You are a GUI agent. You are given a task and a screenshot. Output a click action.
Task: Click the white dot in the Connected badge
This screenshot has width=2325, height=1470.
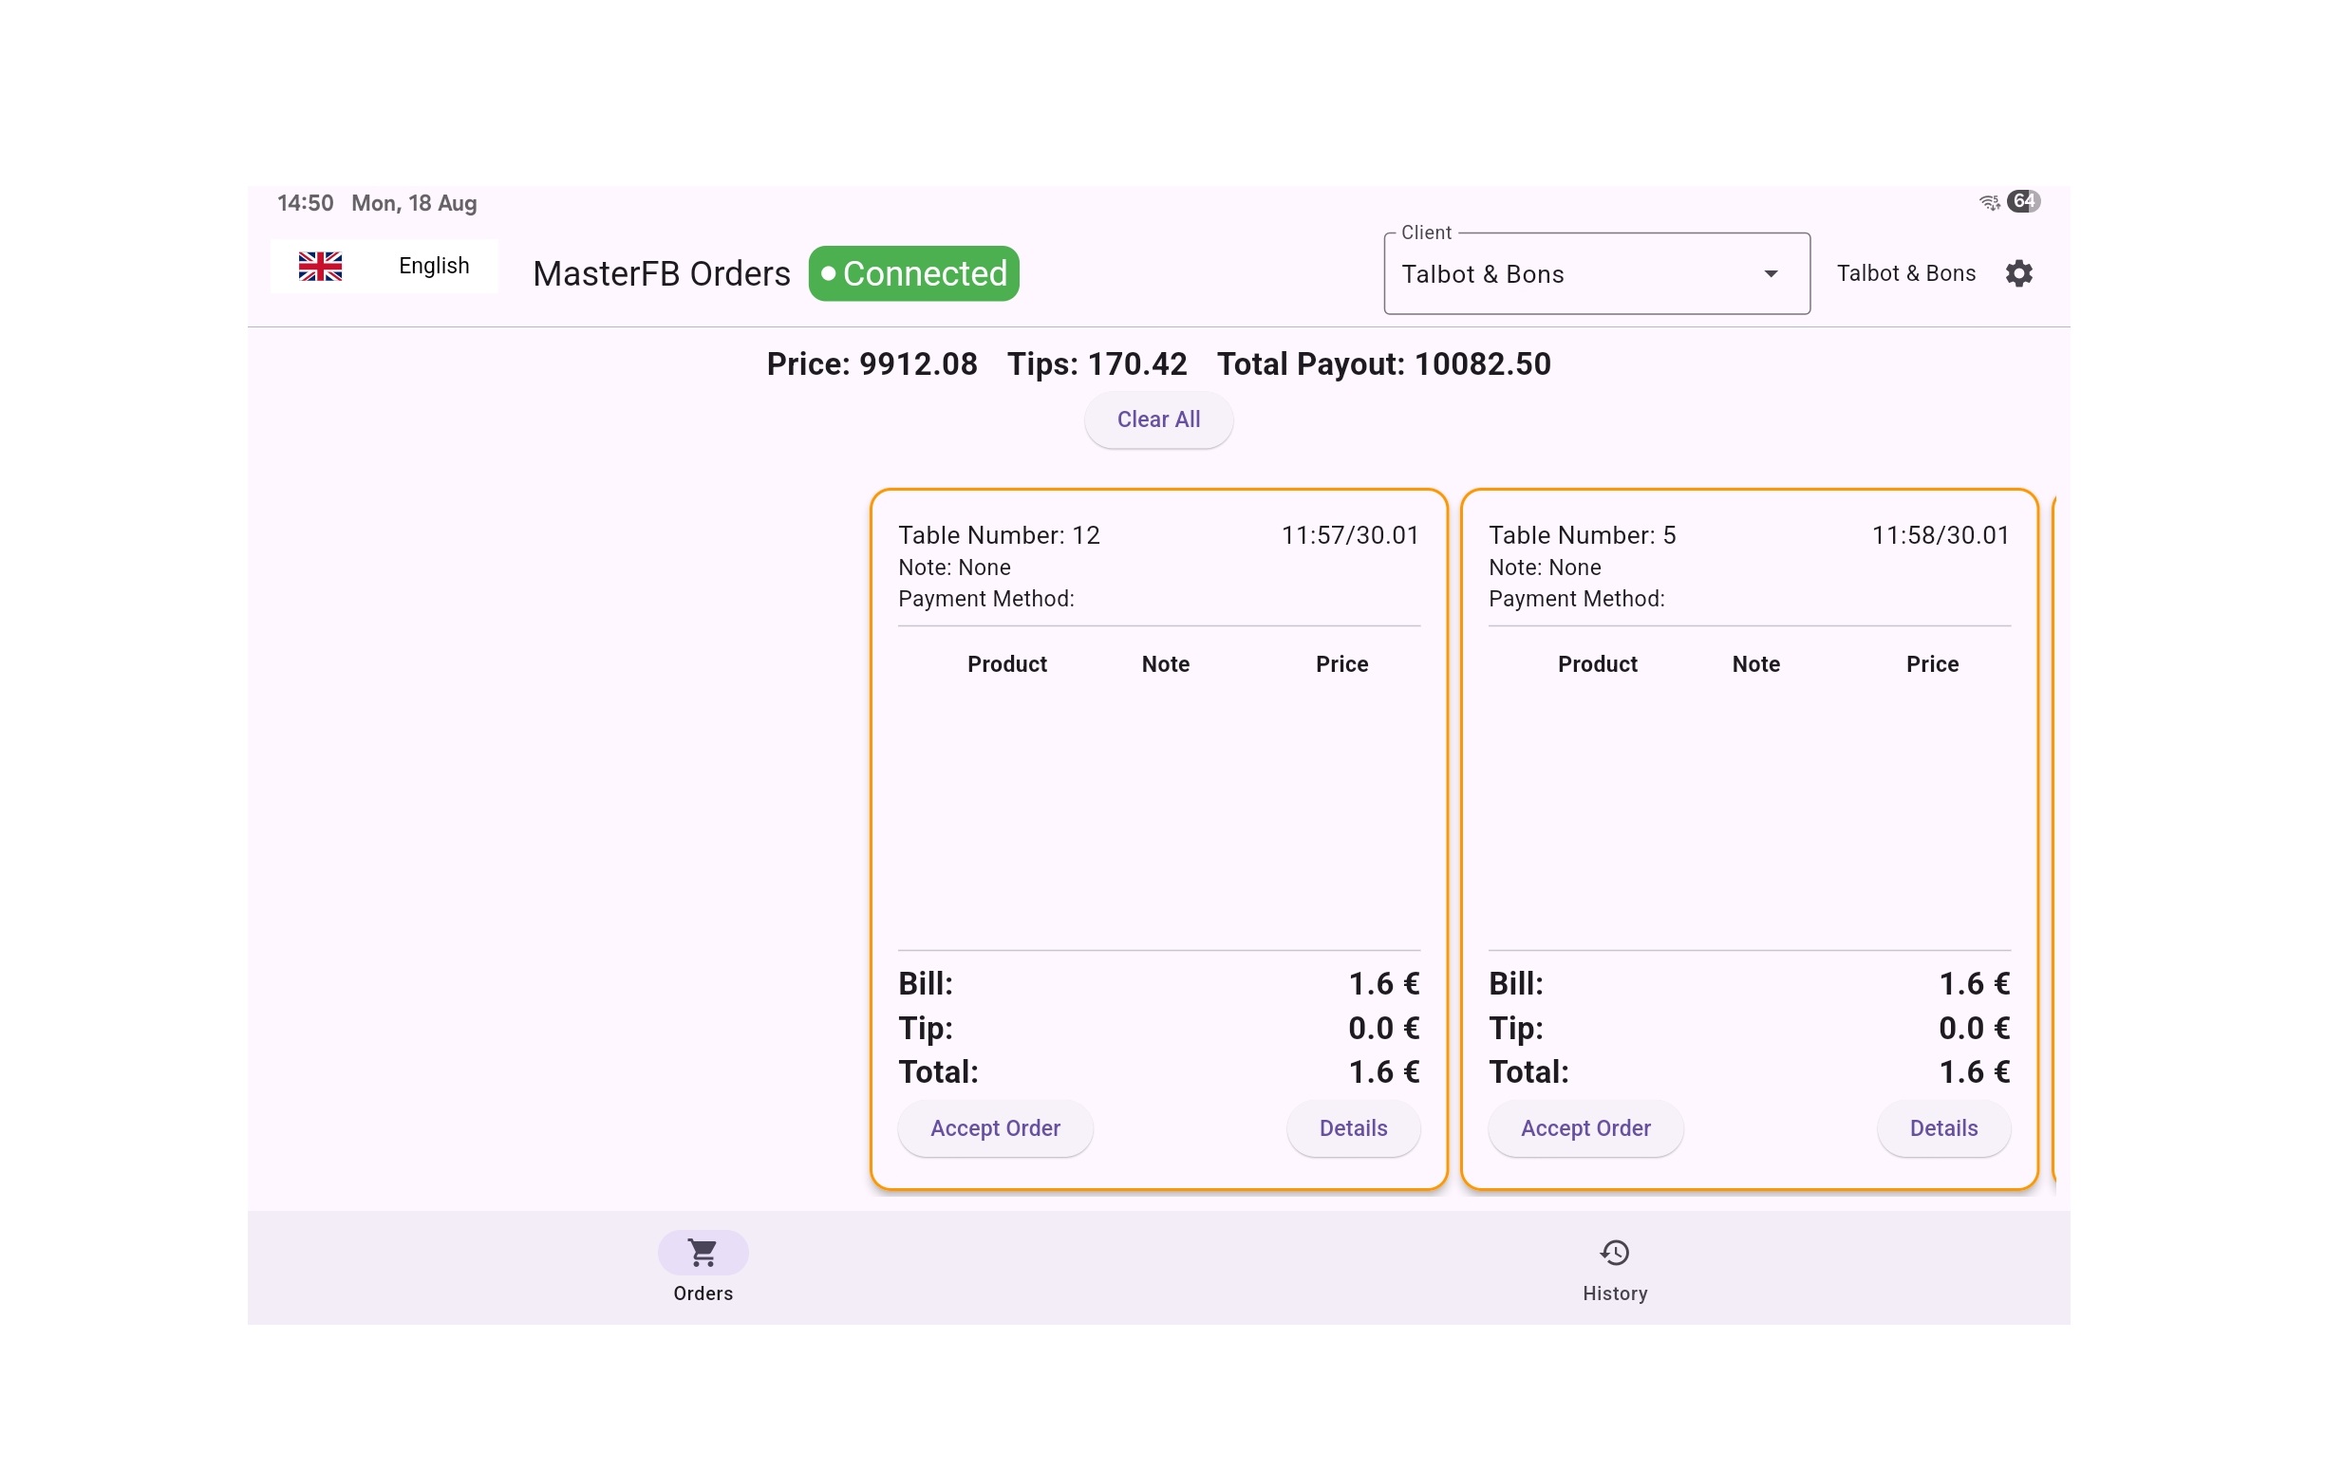(x=828, y=274)
